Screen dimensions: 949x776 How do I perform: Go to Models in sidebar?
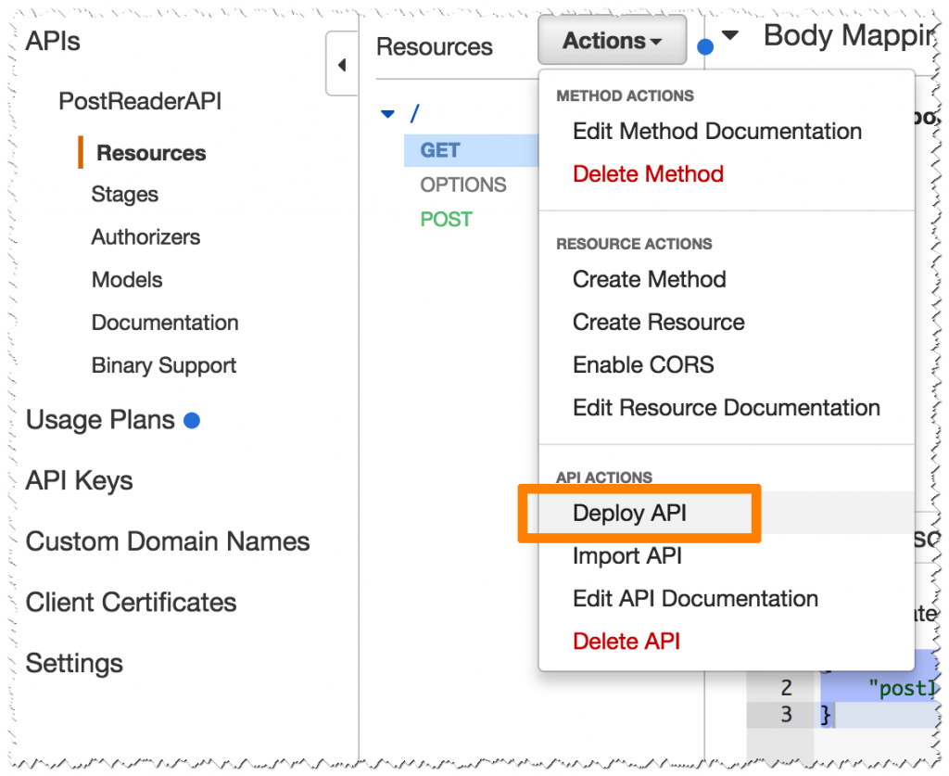coord(127,280)
